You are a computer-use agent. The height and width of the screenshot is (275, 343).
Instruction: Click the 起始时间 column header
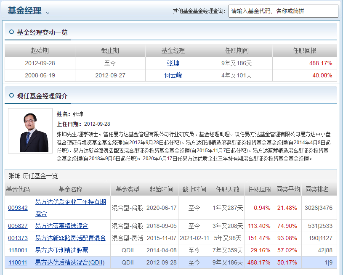[x=162, y=189]
